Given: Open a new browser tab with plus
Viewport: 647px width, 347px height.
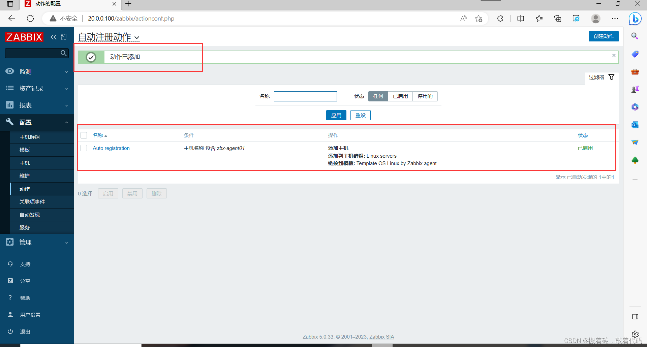Looking at the screenshot, I should [128, 4].
